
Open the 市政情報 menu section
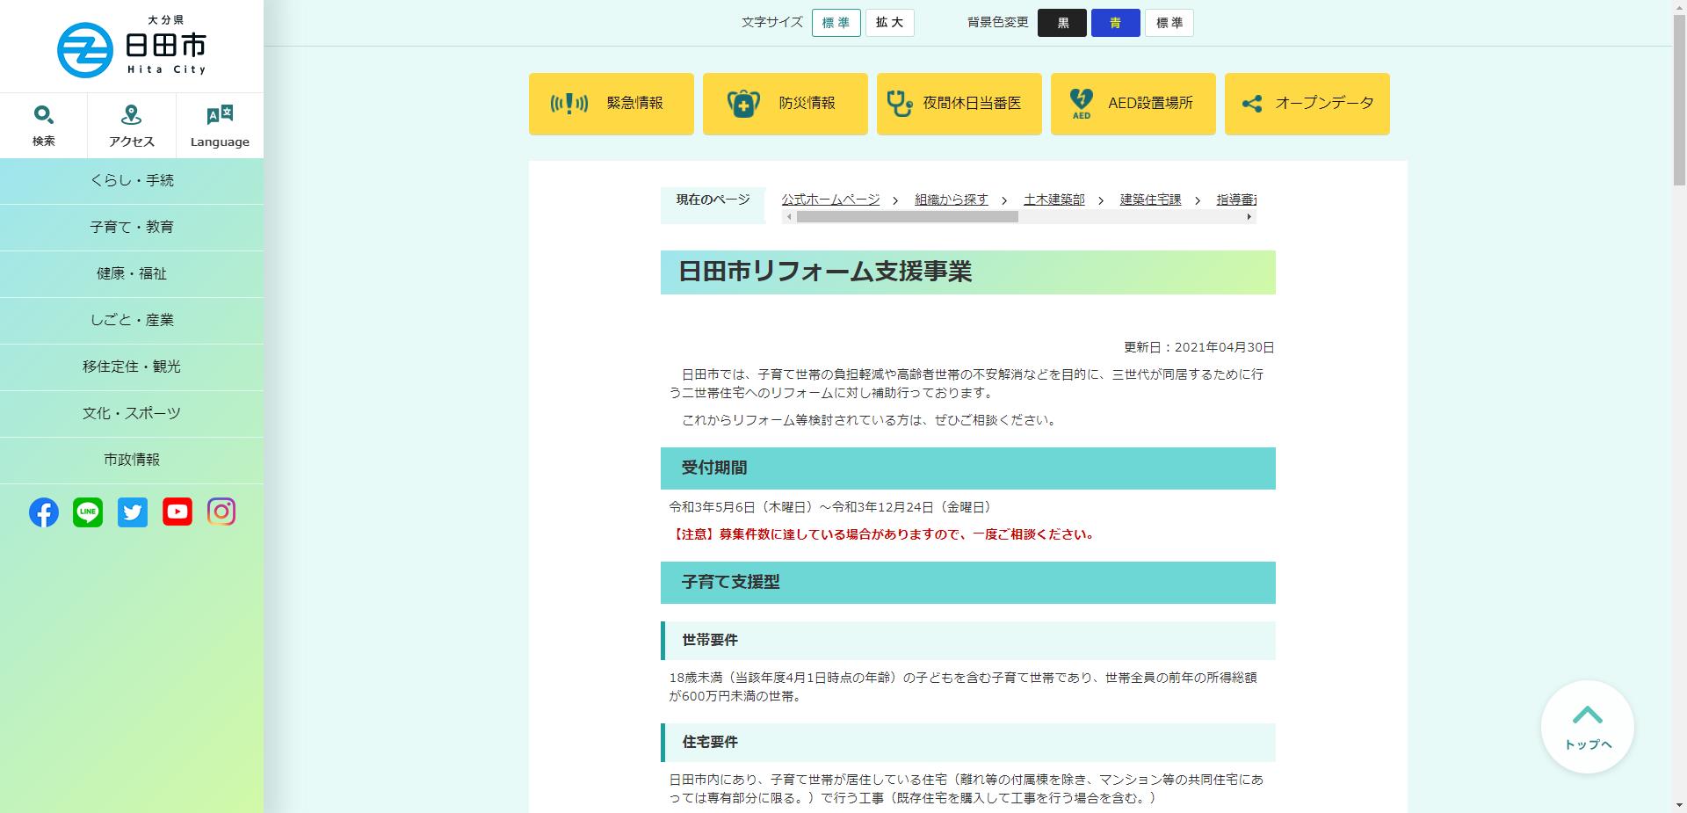click(x=132, y=460)
